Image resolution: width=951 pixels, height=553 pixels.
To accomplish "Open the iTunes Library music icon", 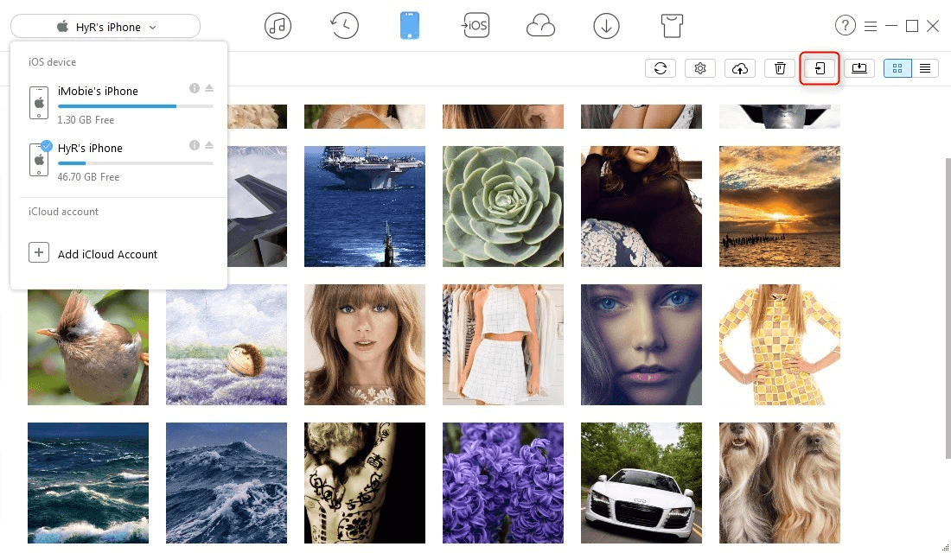I will point(278,26).
